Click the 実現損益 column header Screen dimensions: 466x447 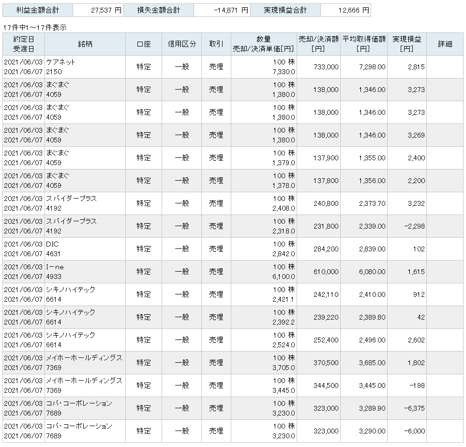pos(407,44)
